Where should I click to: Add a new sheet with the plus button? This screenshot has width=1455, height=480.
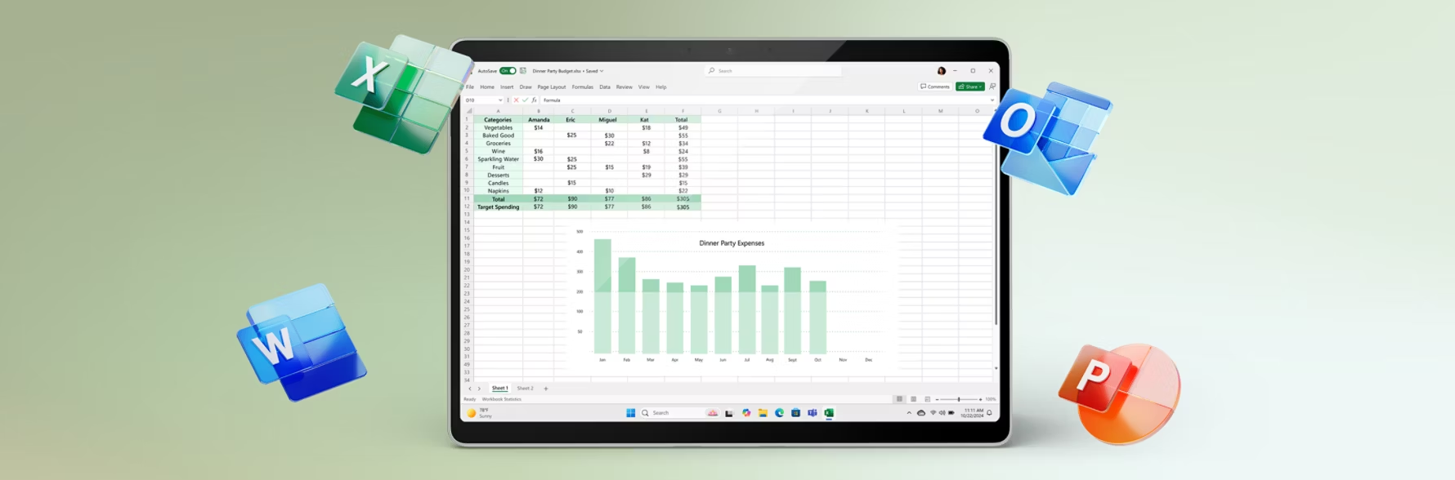(546, 389)
